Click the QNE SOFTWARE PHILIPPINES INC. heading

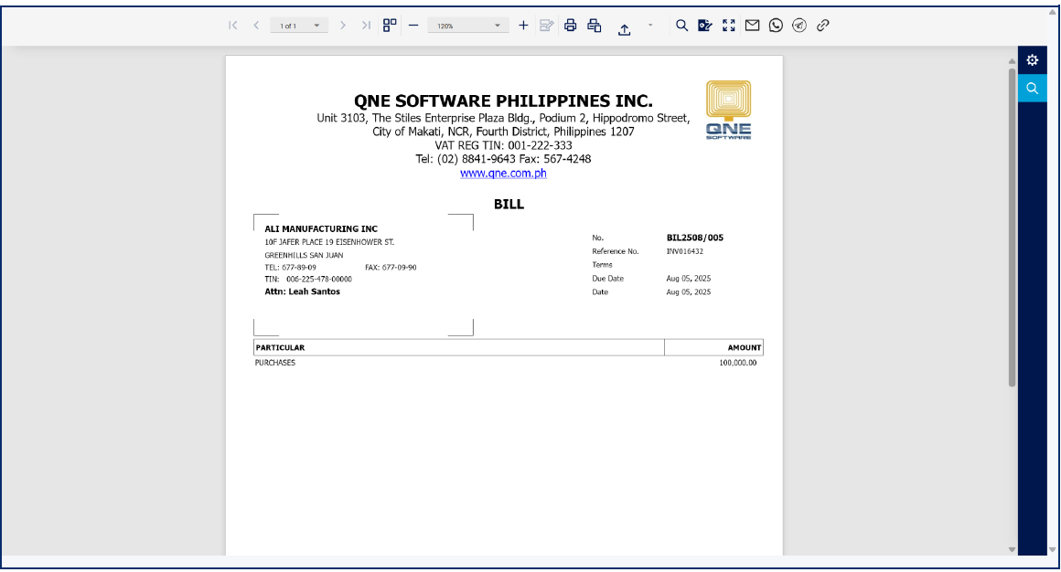coord(503,101)
